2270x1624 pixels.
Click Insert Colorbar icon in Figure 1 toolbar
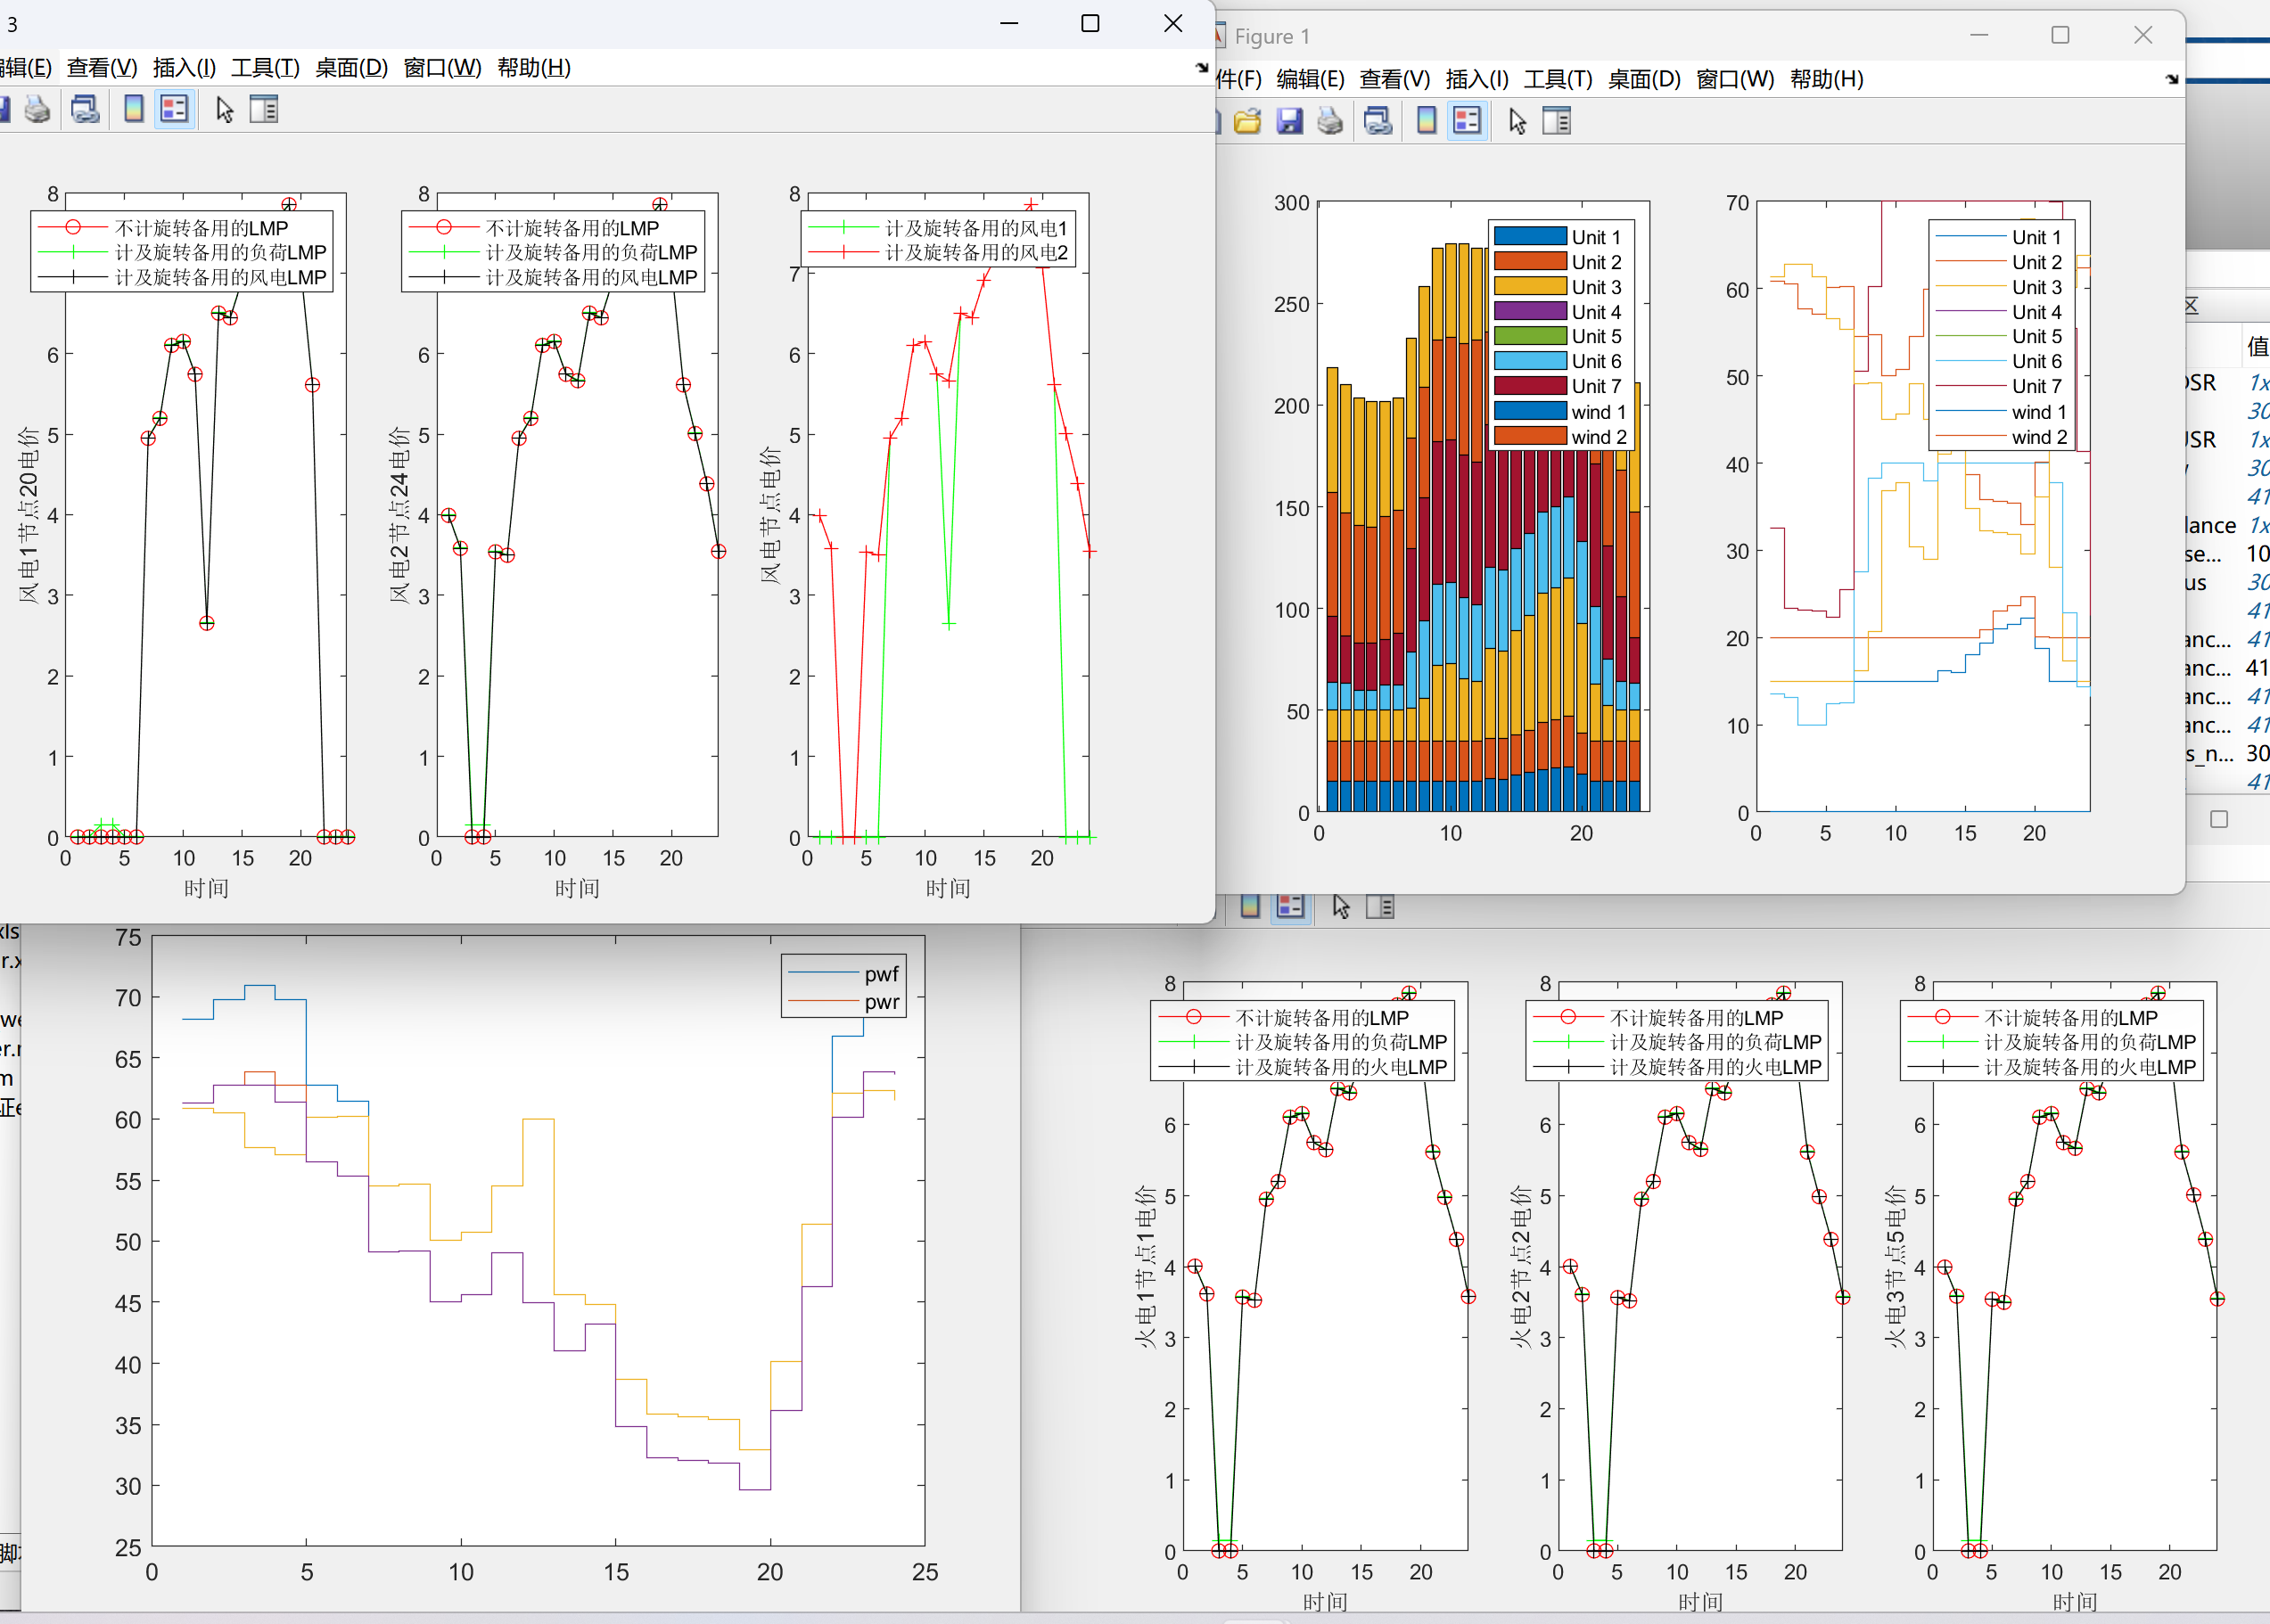tap(1426, 122)
